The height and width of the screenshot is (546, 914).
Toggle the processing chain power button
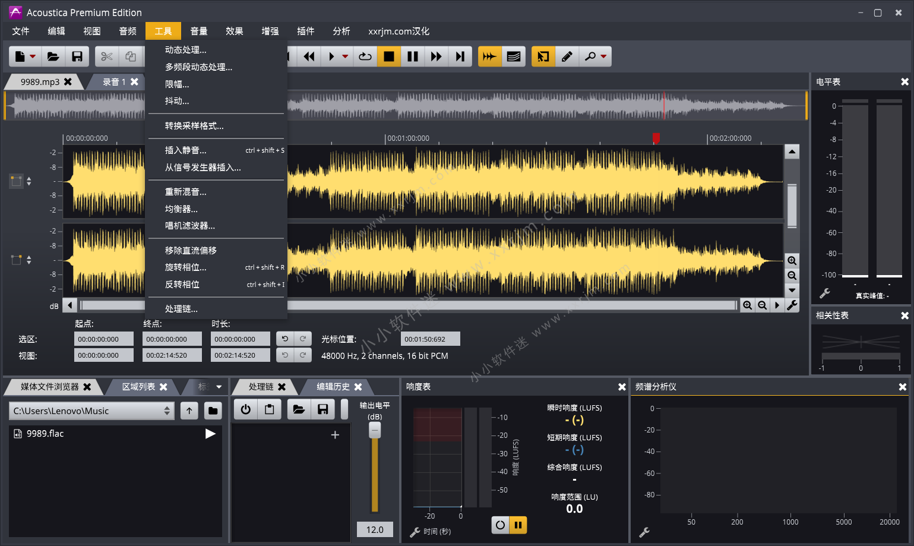pyautogui.click(x=246, y=409)
